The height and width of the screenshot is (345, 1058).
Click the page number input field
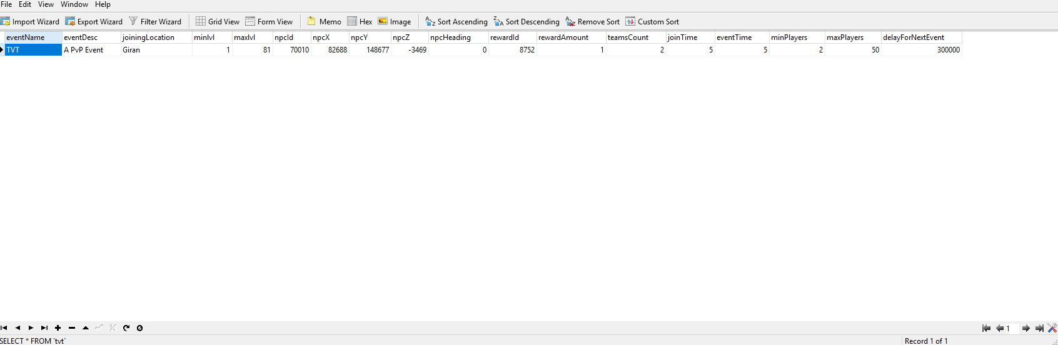pyautogui.click(x=1012, y=328)
